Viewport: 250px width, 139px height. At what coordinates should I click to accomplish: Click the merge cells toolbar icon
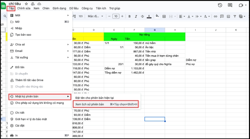tap(171, 16)
